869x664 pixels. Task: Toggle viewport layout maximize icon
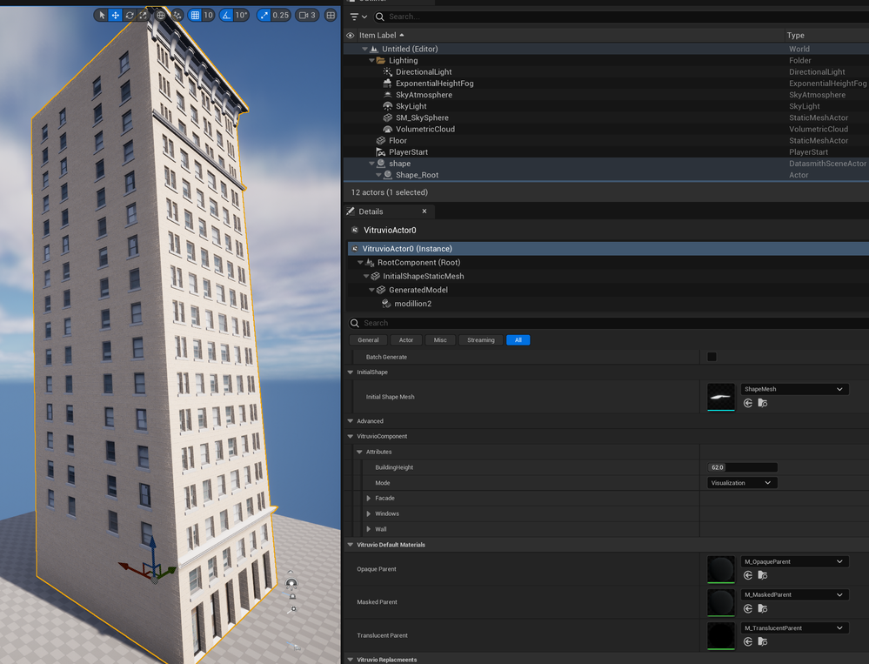pyautogui.click(x=331, y=15)
